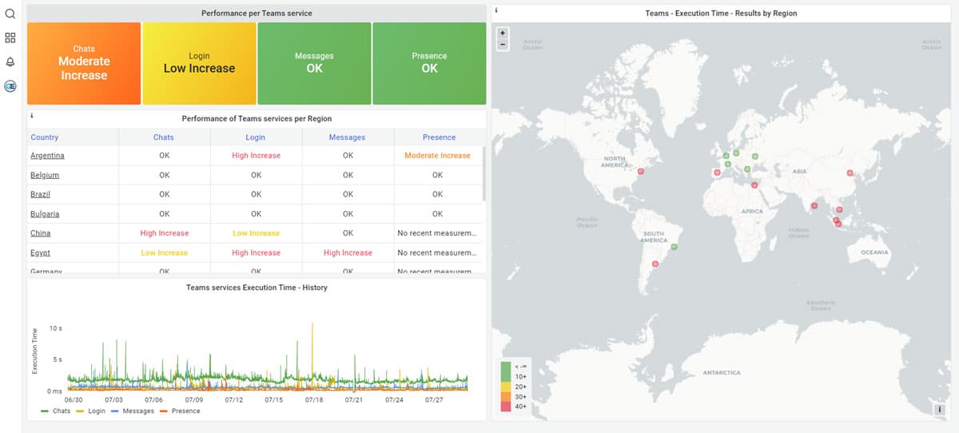
Task: Toggle the Chats series in chart legend
Action: [55, 411]
